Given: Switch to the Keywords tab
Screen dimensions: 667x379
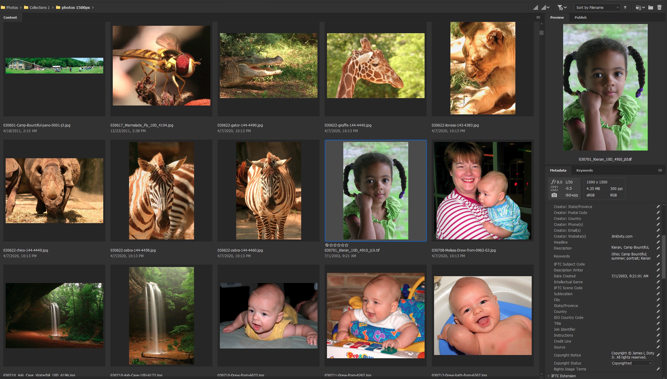Looking at the screenshot, I should point(584,170).
